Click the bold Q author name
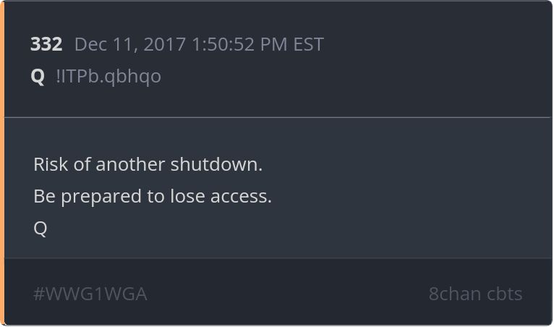The width and height of the screenshot is (554, 327). click(x=38, y=77)
